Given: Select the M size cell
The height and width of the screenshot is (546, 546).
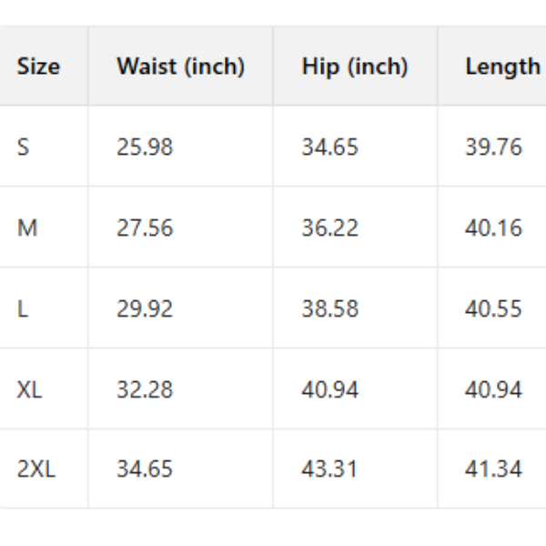Looking at the screenshot, I should click(27, 227).
